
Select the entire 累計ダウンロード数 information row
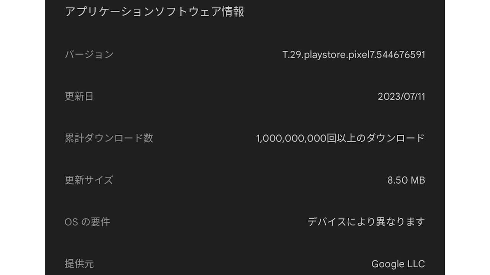[245, 138]
